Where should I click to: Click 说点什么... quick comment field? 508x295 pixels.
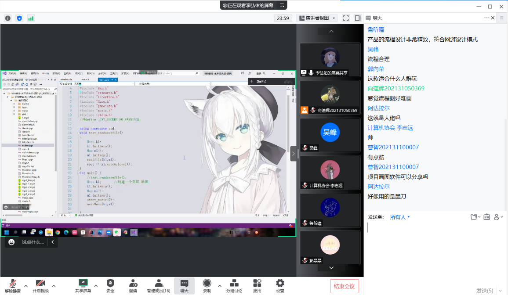pyautogui.click(x=33, y=242)
